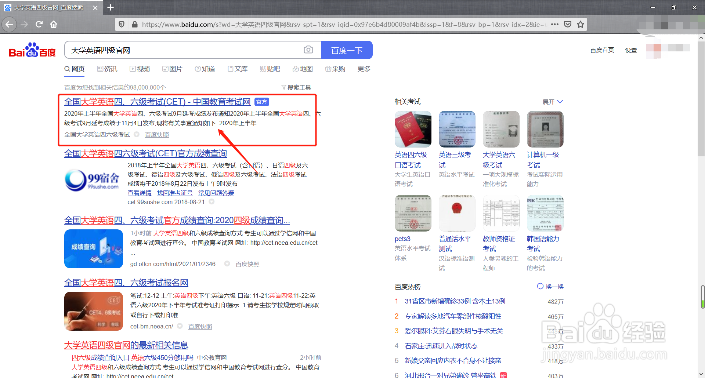Image resolution: width=705 pixels, height=378 pixels.
Task: Open the pets3 related exam link
Action: coord(402,239)
